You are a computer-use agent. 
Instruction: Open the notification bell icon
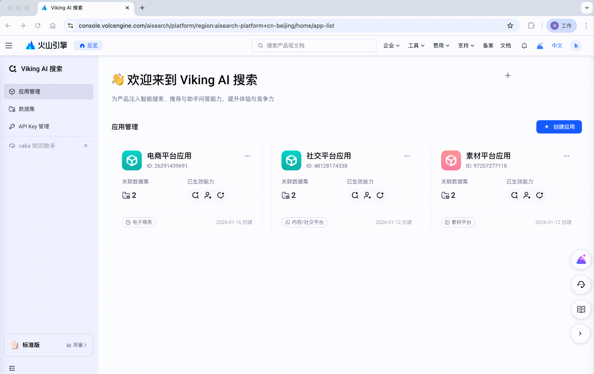pos(524,46)
